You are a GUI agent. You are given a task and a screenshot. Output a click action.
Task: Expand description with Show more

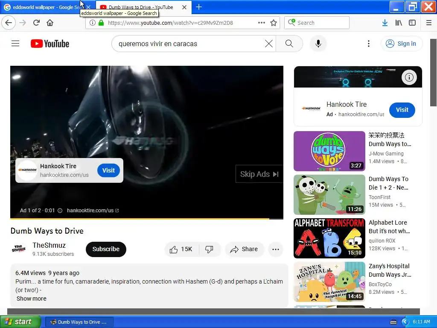(x=32, y=299)
